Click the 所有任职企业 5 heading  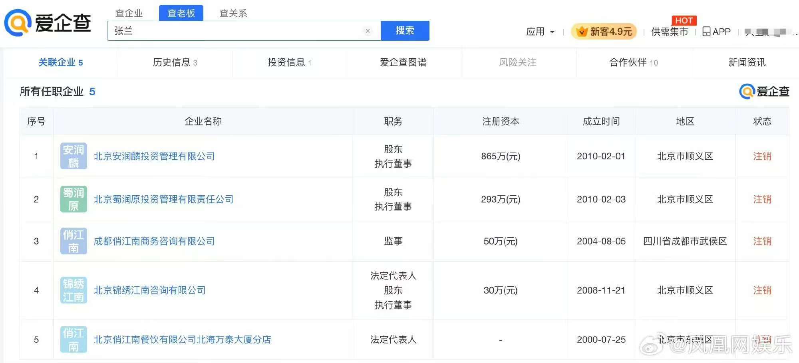[x=58, y=91]
